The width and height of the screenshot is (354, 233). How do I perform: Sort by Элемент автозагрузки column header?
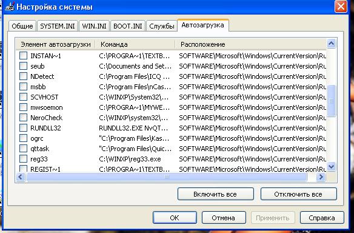pos(56,44)
